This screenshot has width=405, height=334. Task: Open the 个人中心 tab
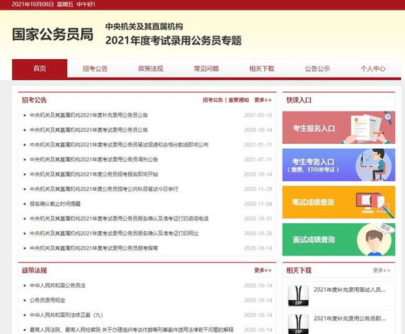(x=373, y=69)
